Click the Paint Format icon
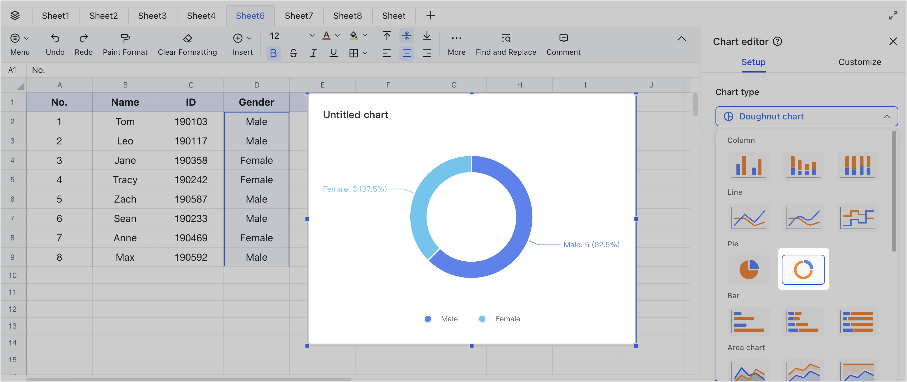 (125, 38)
